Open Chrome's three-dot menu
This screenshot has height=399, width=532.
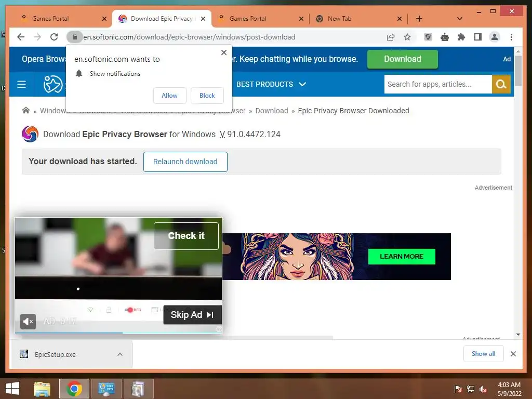point(511,37)
